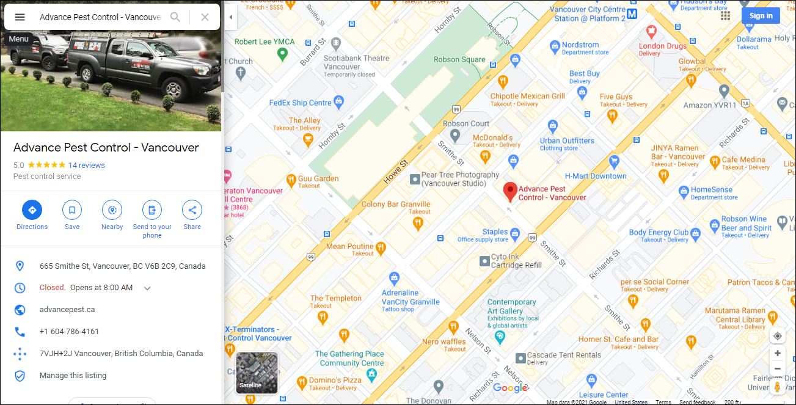The height and width of the screenshot is (405, 796).
Task: Clear the search with X icon
Action: (205, 17)
